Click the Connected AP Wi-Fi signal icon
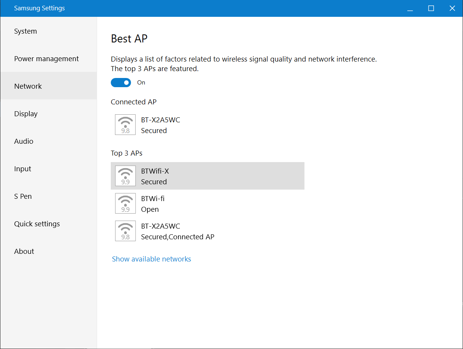The height and width of the screenshot is (349, 463). coord(125,125)
